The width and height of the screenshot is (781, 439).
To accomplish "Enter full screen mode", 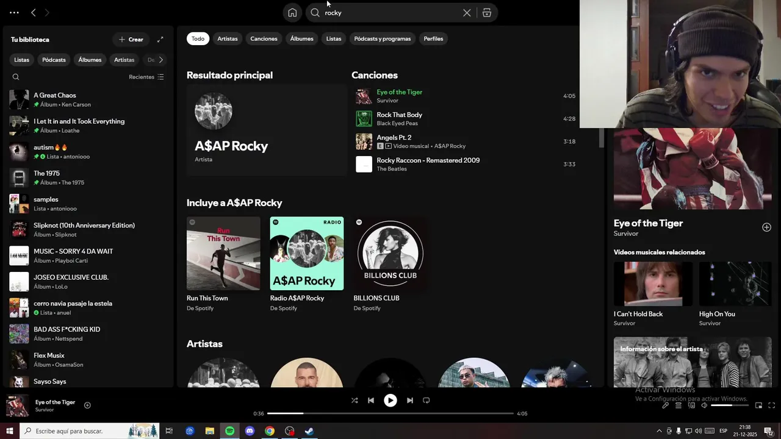I will click(771, 405).
